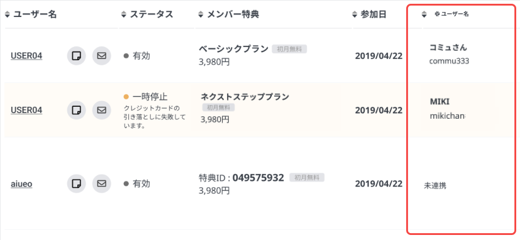Click the envelope icon in the 一時停止 row
The width and height of the screenshot is (520, 240).
tap(101, 110)
